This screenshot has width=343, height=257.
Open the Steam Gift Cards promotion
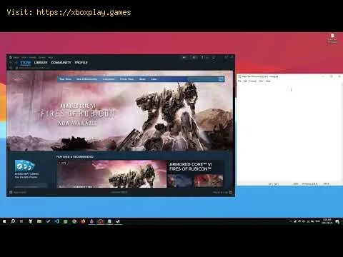click(26, 169)
